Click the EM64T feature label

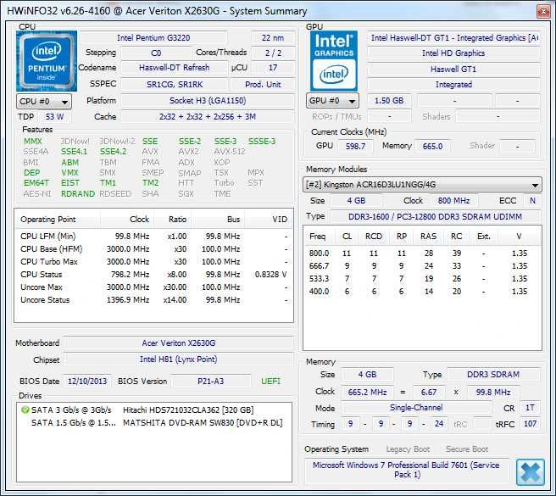coord(36,183)
